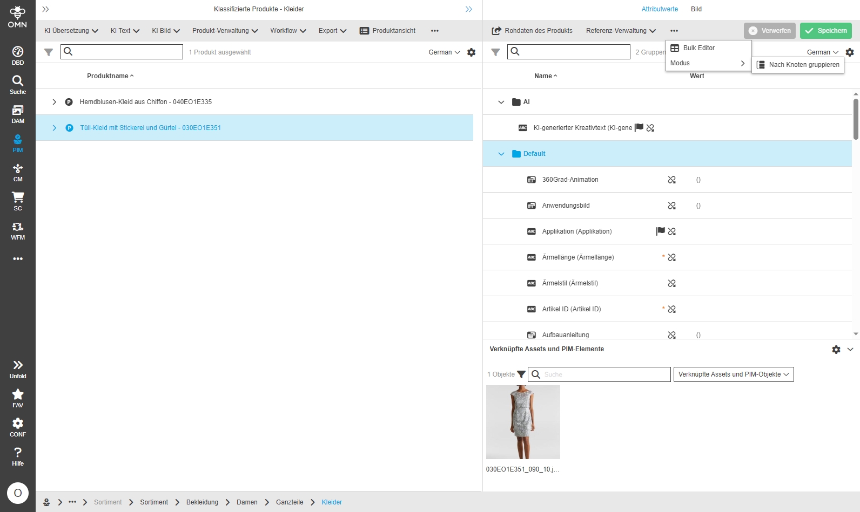
Task: Toggle inheritance link icon for Ärmellänge
Action: [672, 257]
